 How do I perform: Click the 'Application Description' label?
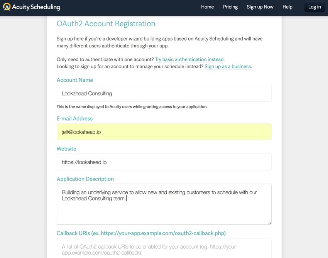85,179
